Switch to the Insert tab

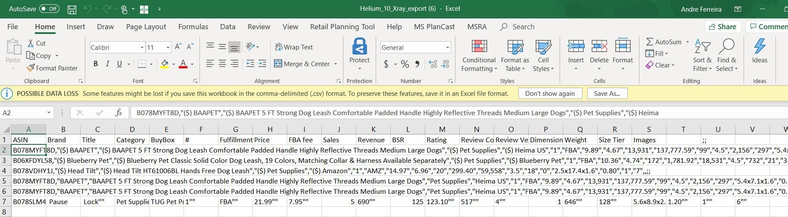tap(76, 27)
